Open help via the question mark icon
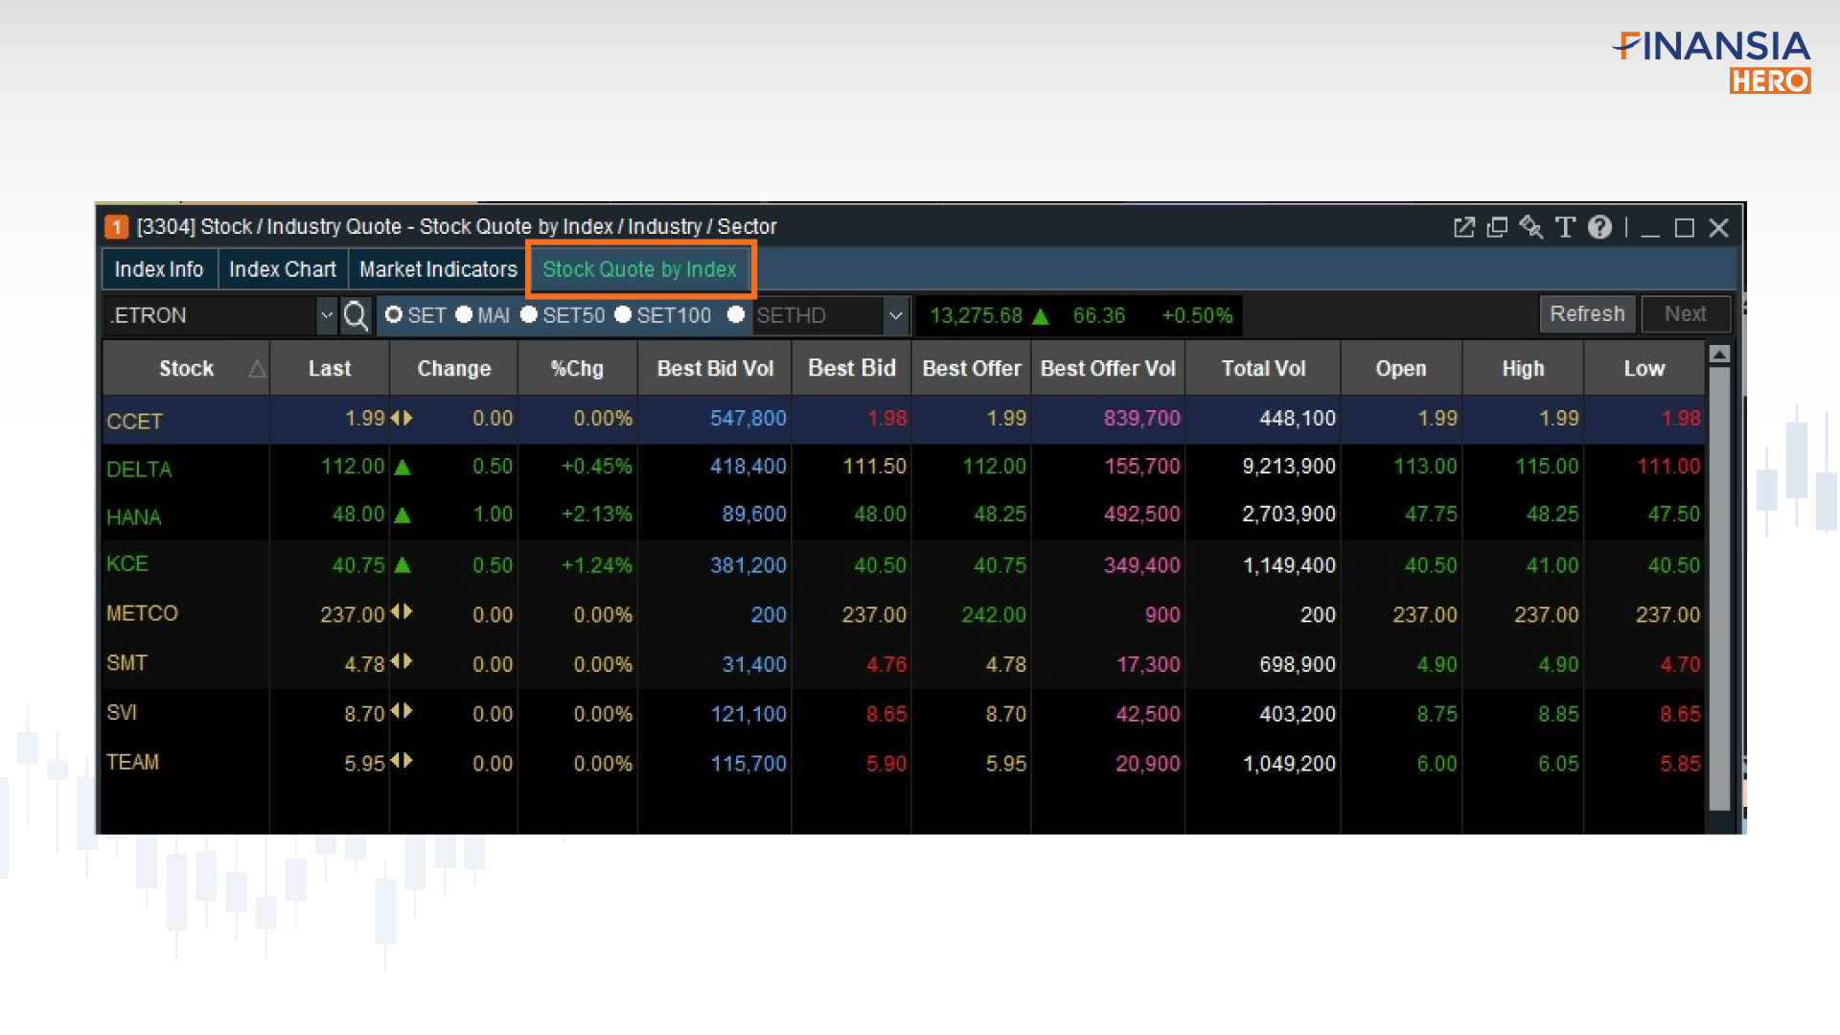 pos(1598,228)
